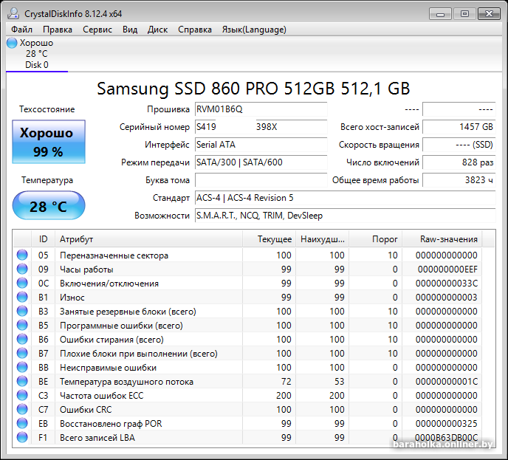The width and height of the screenshot is (508, 460).
Task: Click the status orb for Плохие блоки при выполнении
Action: pyautogui.click(x=22, y=353)
